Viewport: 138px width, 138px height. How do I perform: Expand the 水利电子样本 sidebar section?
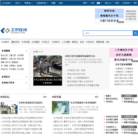pos(26,83)
